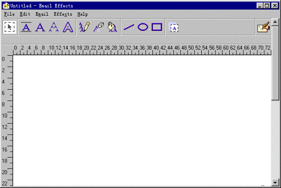The width and height of the screenshot is (281, 188).
Task: Open the Edit menu
Action: [25, 14]
